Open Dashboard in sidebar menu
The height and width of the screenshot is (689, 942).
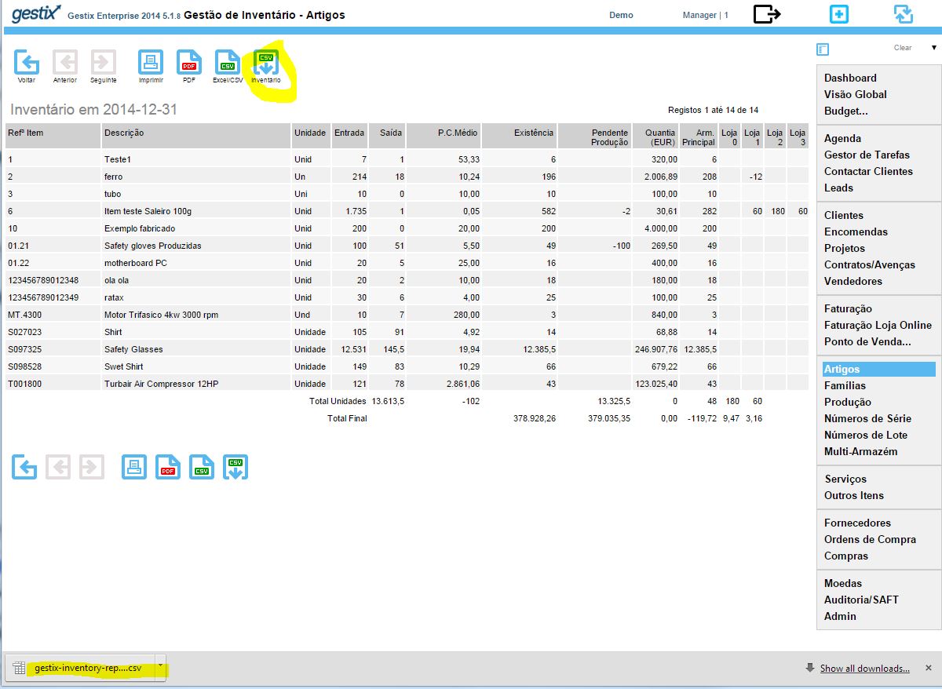[850, 78]
